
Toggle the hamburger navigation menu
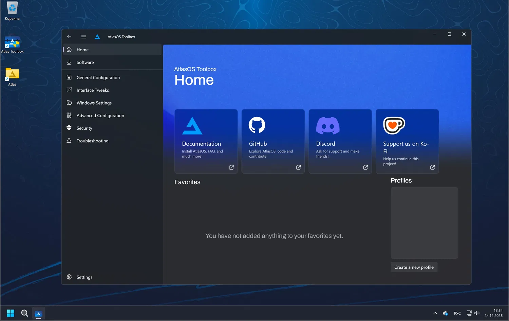click(x=83, y=37)
